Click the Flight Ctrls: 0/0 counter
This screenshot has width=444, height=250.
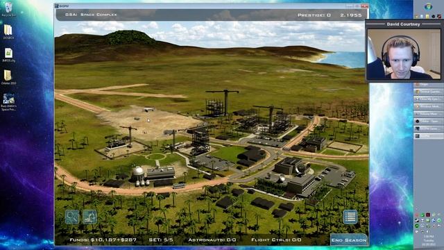tap(276, 240)
